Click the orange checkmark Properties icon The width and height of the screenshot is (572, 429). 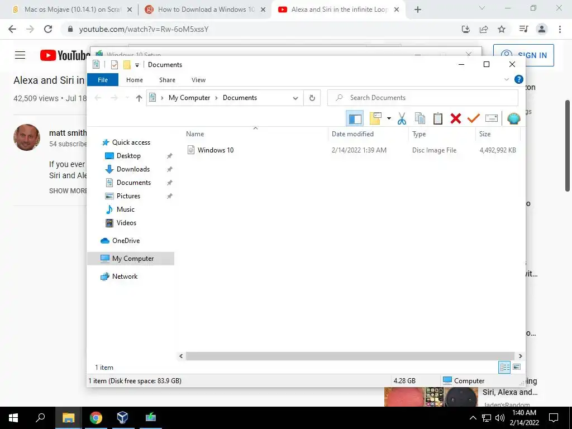click(x=474, y=118)
